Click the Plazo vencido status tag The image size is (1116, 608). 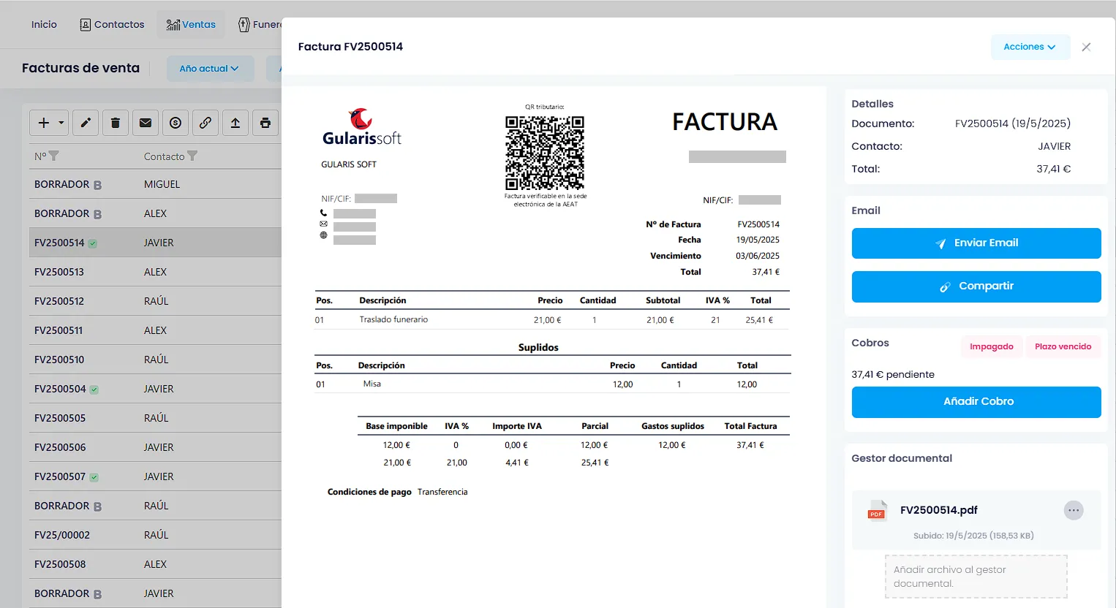tap(1063, 346)
